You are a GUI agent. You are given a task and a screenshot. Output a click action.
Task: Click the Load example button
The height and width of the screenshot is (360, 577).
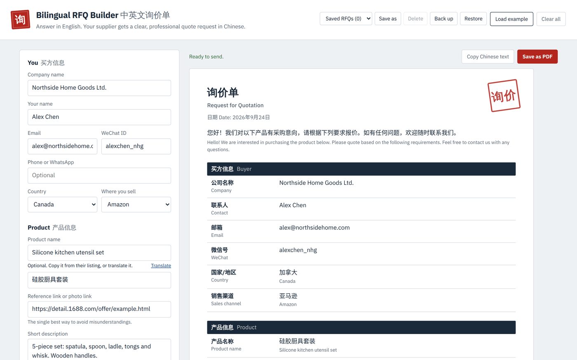[x=511, y=19]
